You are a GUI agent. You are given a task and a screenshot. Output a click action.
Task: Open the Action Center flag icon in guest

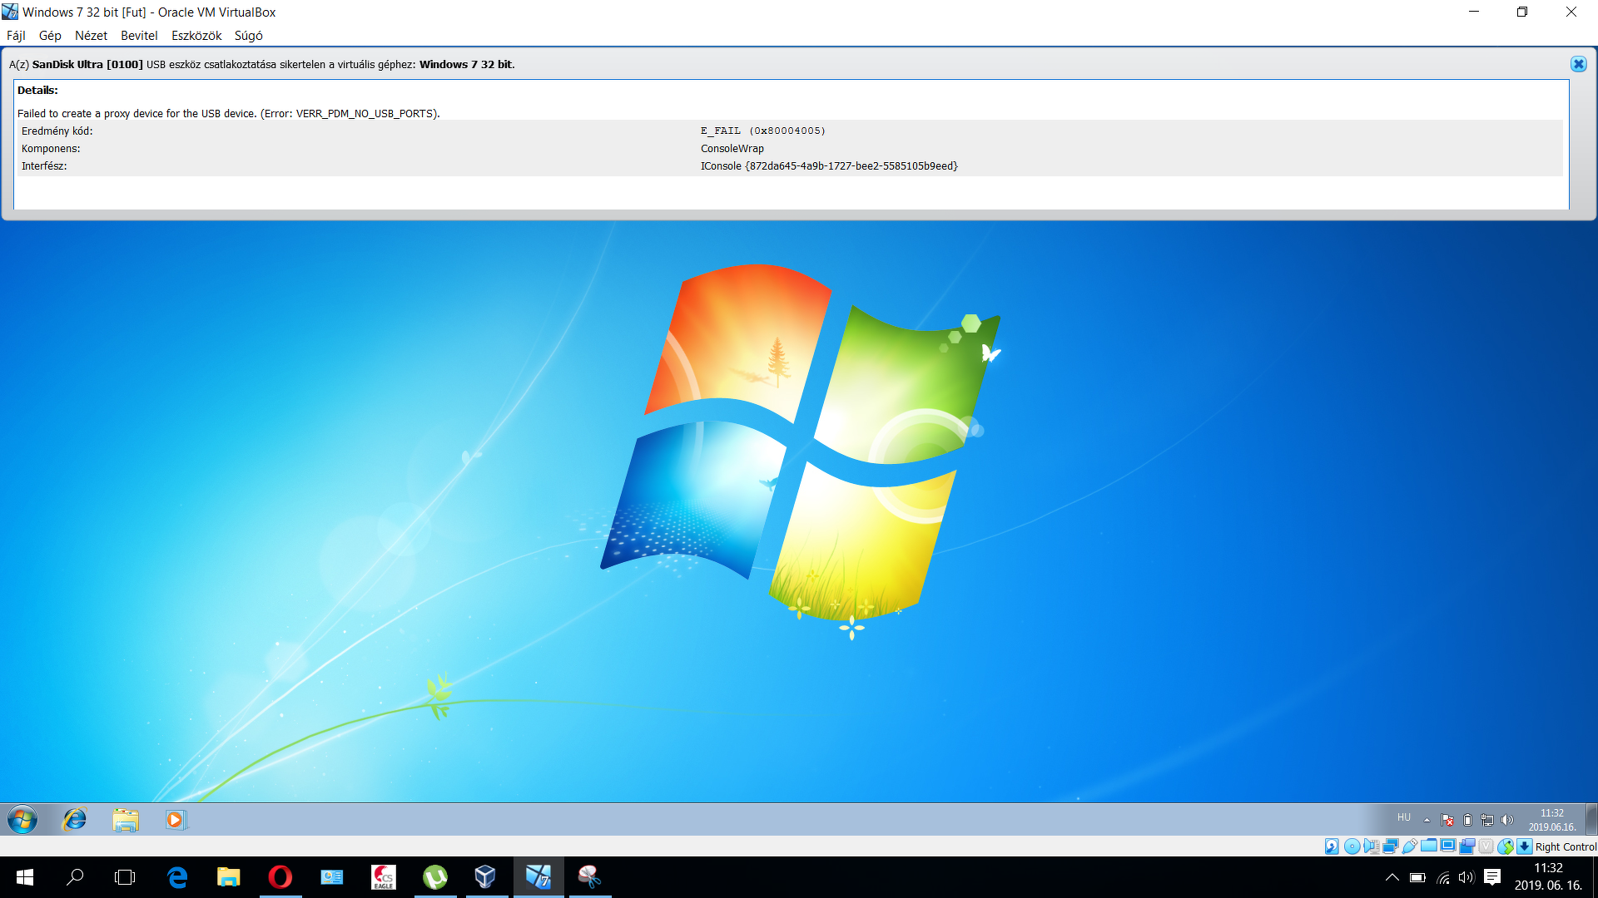[1447, 820]
